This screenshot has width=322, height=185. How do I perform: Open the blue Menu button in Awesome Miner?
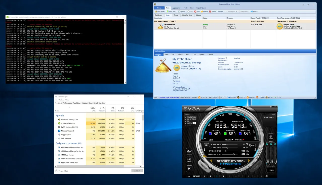(x=159, y=8)
